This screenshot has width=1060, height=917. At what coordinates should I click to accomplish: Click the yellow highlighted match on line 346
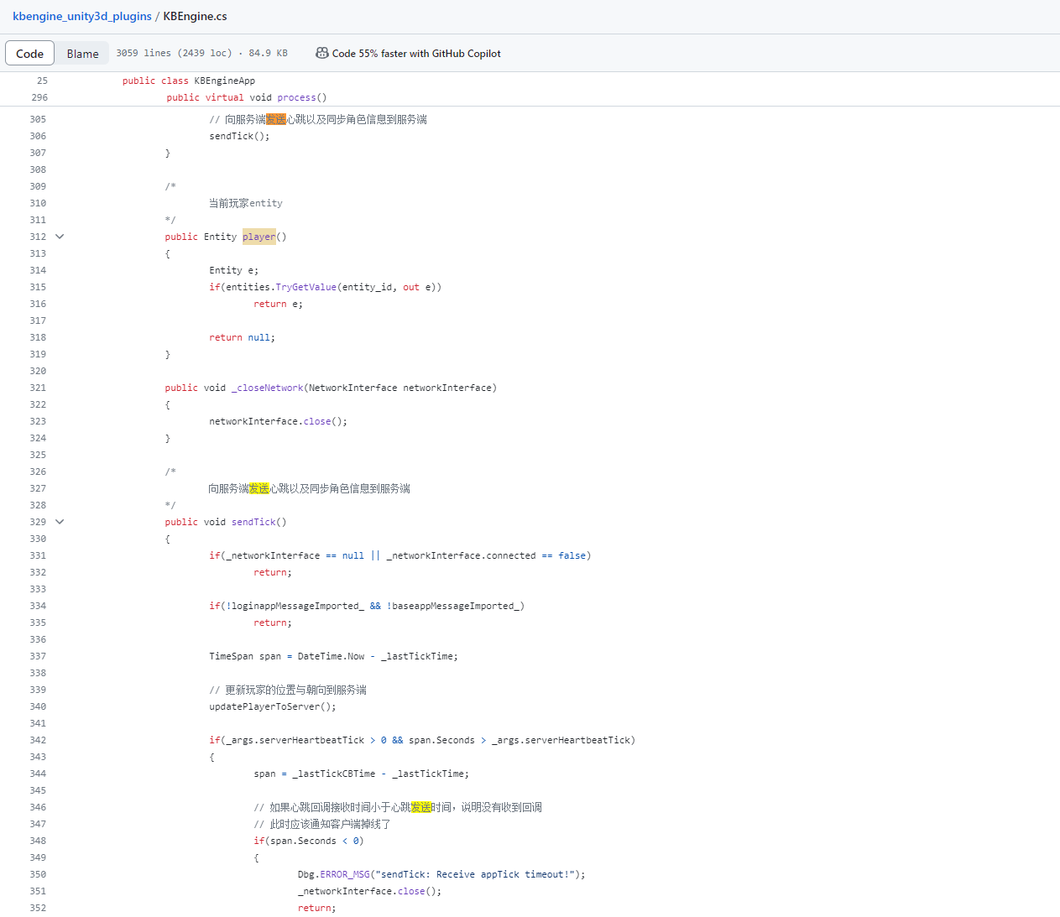click(x=420, y=807)
